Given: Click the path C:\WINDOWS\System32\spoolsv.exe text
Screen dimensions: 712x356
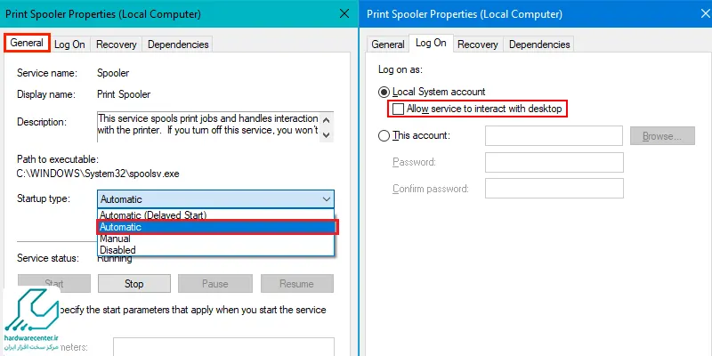Looking at the screenshot, I should point(98,174).
